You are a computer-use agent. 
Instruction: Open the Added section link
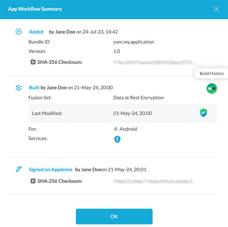(x=36, y=32)
